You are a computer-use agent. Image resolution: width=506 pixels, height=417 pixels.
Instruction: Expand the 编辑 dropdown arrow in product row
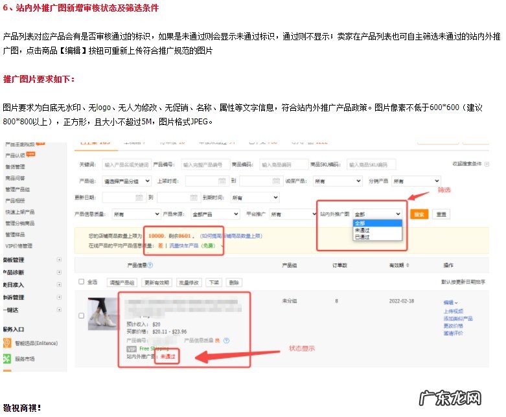click(x=456, y=303)
